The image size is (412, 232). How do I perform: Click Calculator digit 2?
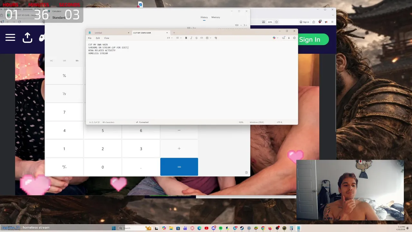tap(103, 149)
